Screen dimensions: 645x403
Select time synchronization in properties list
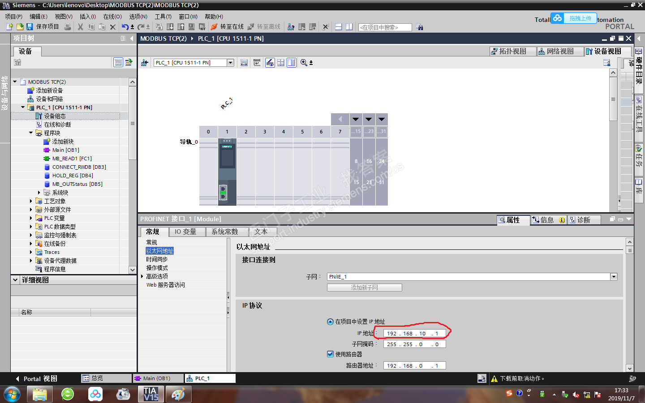coord(157,259)
